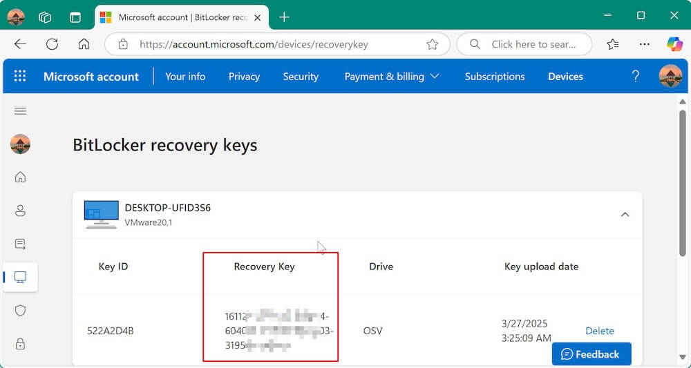Maximize the browser window
Screen dimensions: 691x368
coord(641,16)
